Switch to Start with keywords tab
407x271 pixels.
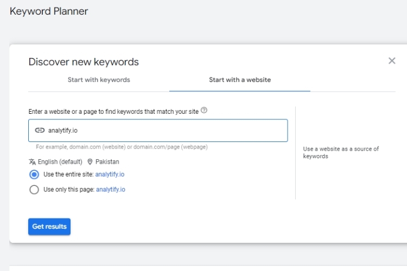[99, 80]
